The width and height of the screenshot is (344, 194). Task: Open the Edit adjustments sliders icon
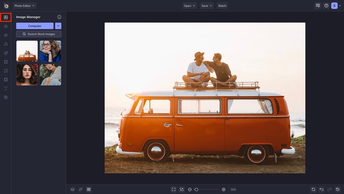[x=6, y=26]
